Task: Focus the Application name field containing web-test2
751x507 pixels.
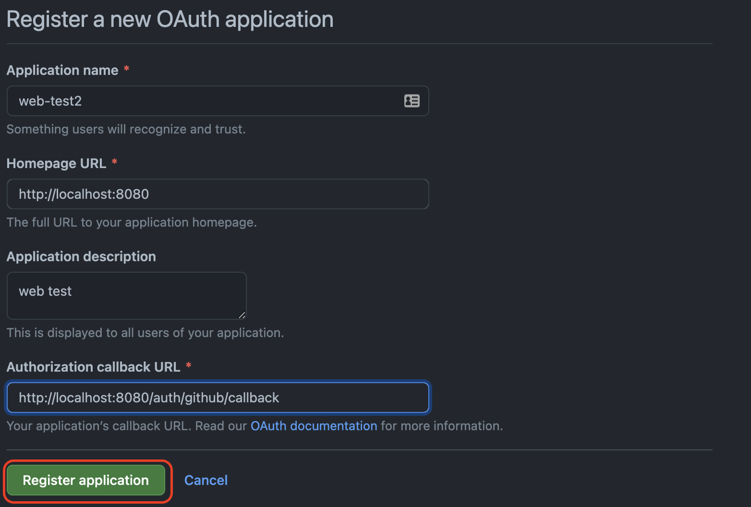Action: pyautogui.click(x=218, y=101)
